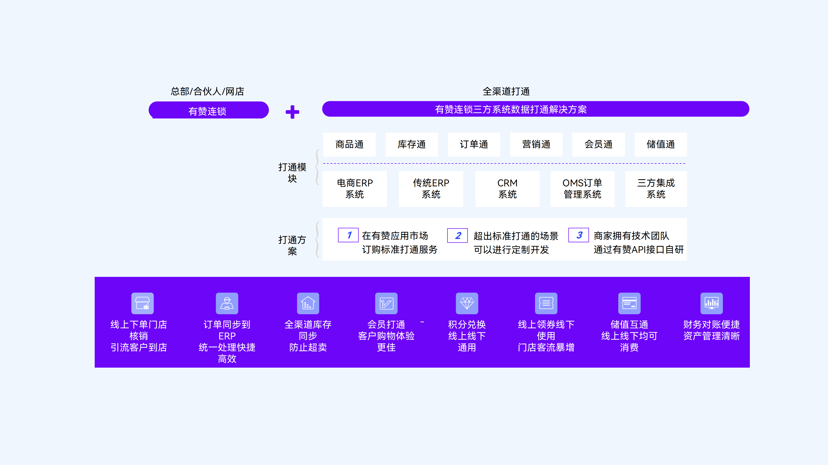The width and height of the screenshot is (828, 465).
Task: Select the 储值通 module box
Action: (x=661, y=144)
